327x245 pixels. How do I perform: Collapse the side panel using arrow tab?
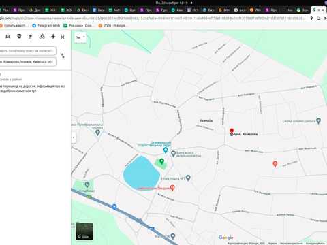(x=74, y=137)
